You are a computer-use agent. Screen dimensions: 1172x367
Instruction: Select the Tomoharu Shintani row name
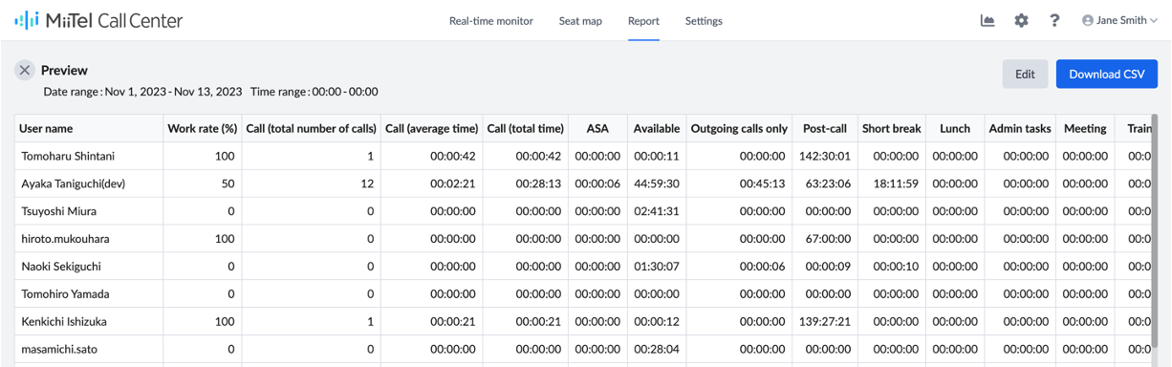point(68,156)
